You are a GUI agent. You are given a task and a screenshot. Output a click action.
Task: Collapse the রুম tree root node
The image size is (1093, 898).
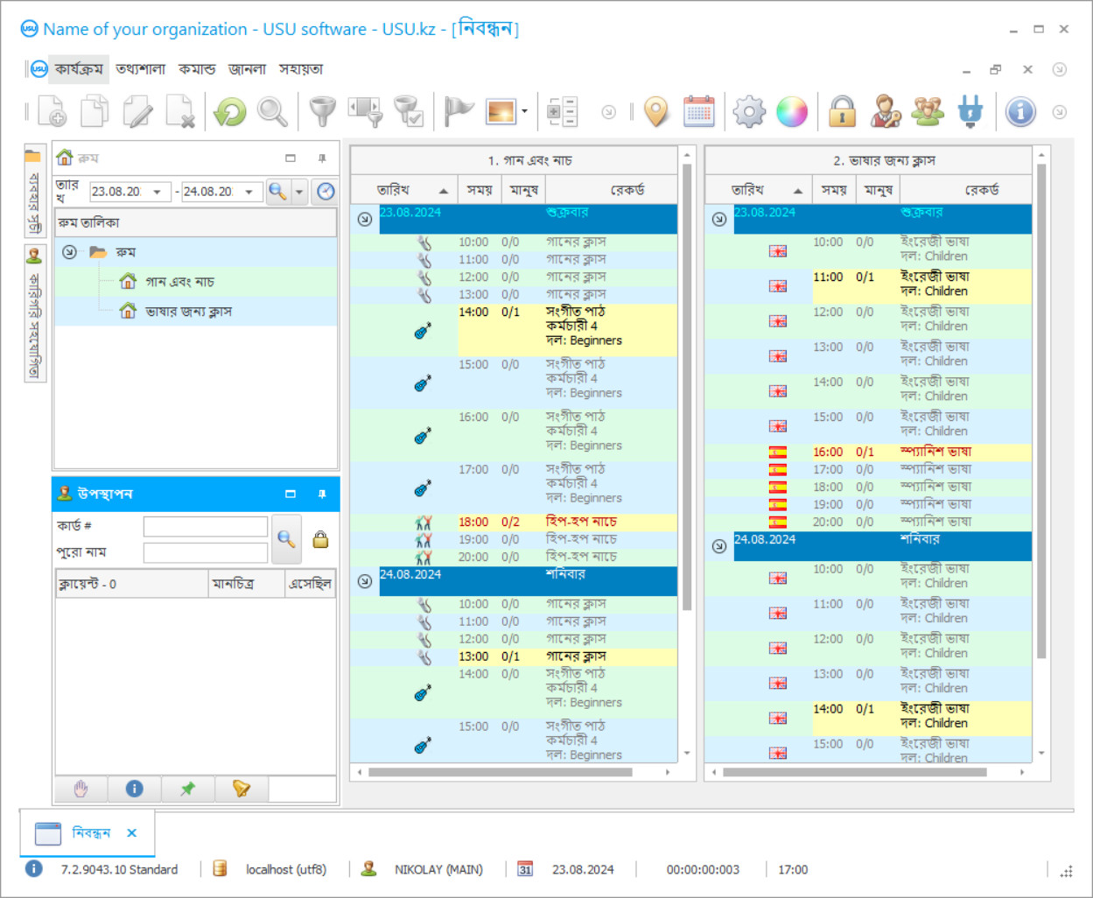(69, 252)
